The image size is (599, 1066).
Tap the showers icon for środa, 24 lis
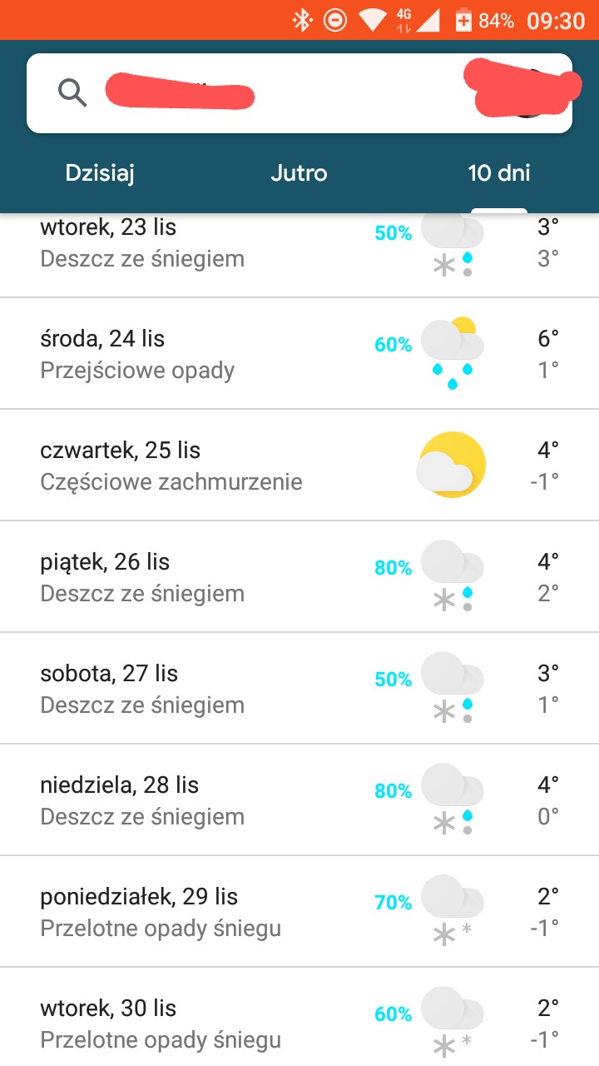point(452,353)
